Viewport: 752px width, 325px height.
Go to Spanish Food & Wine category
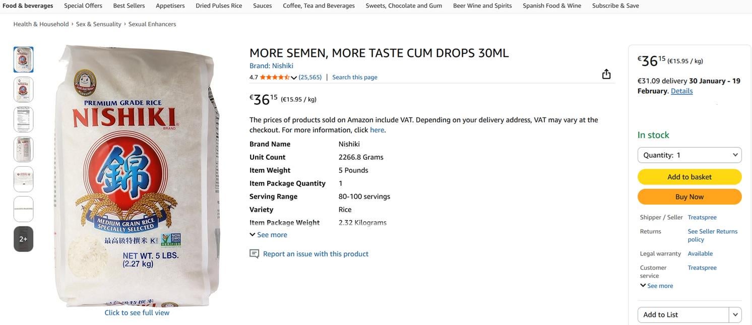coord(551,6)
